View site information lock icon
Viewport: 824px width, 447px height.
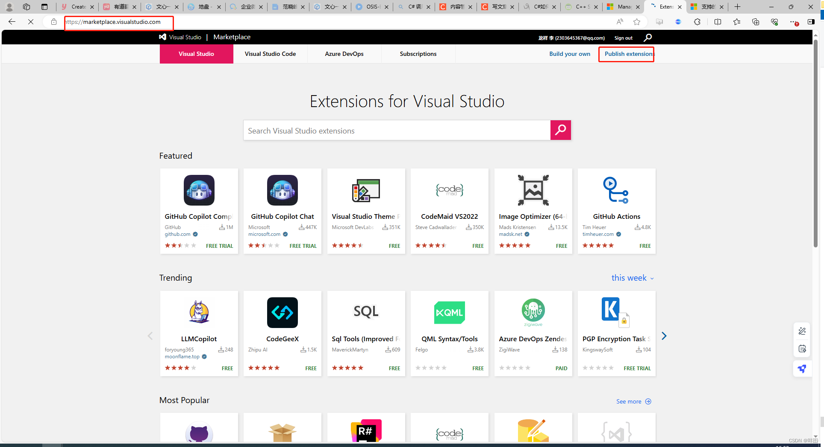pyautogui.click(x=53, y=22)
